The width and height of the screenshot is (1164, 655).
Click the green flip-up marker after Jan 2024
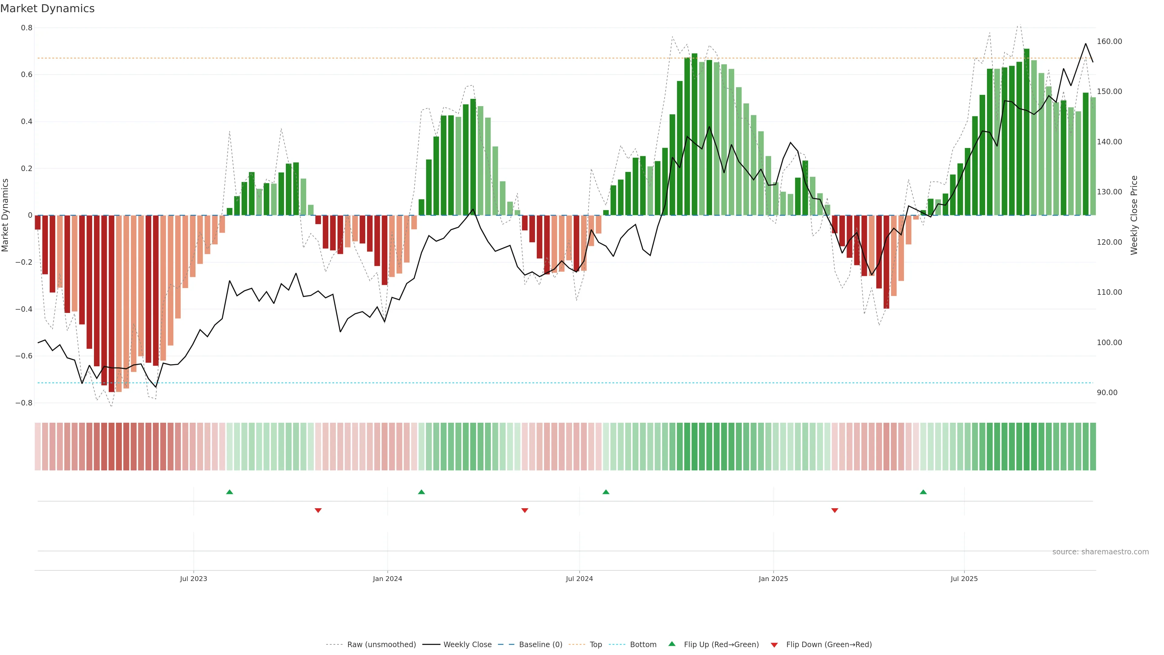(422, 492)
